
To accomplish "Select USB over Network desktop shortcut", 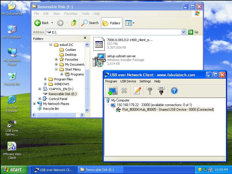I will point(12,128).
